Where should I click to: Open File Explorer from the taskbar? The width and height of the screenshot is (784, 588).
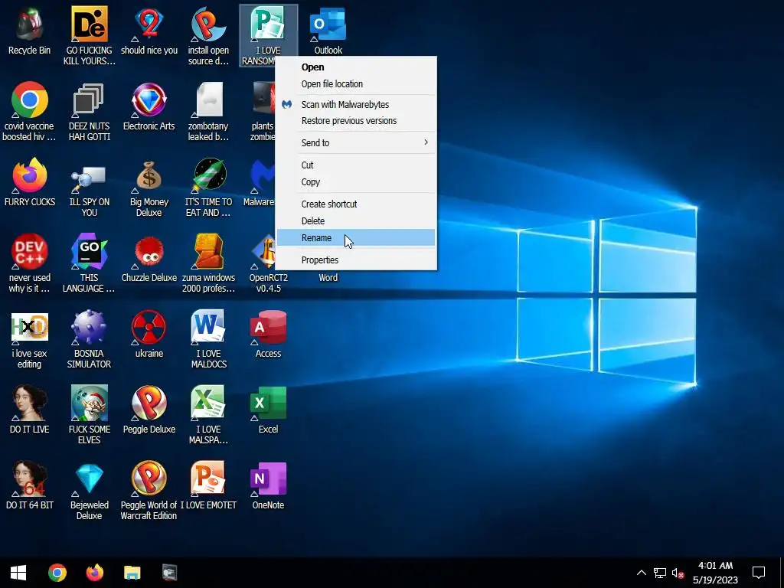(x=132, y=573)
